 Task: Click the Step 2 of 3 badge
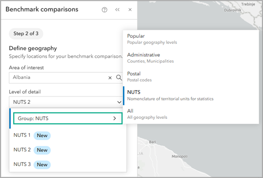point(26,33)
